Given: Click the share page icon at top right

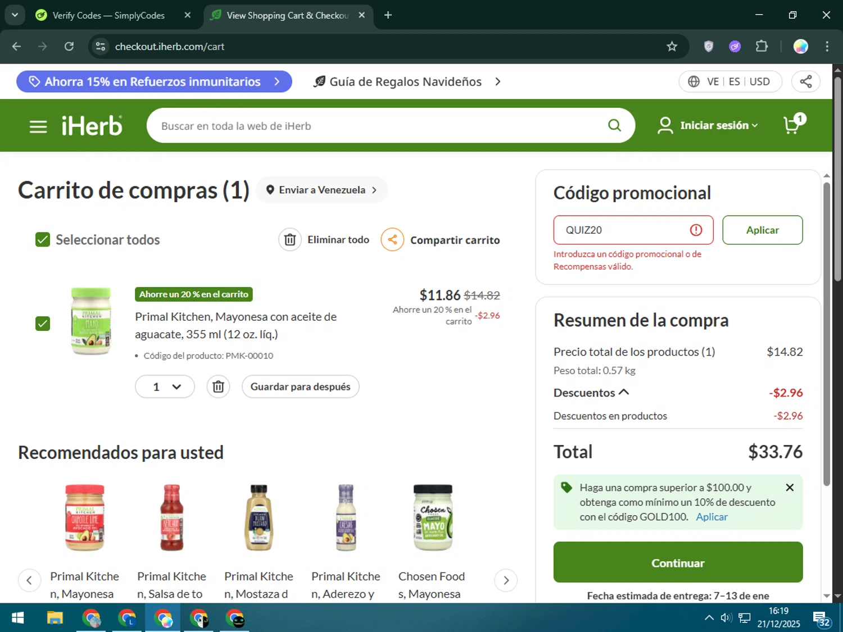Looking at the screenshot, I should click(x=806, y=81).
